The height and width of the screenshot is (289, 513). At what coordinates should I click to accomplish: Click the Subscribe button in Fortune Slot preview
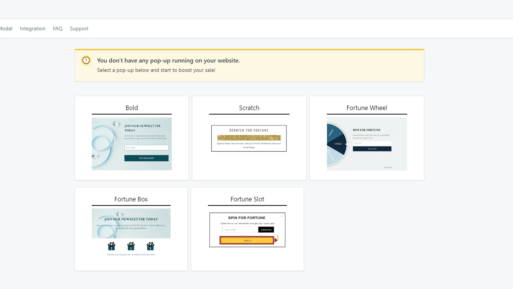click(x=266, y=230)
